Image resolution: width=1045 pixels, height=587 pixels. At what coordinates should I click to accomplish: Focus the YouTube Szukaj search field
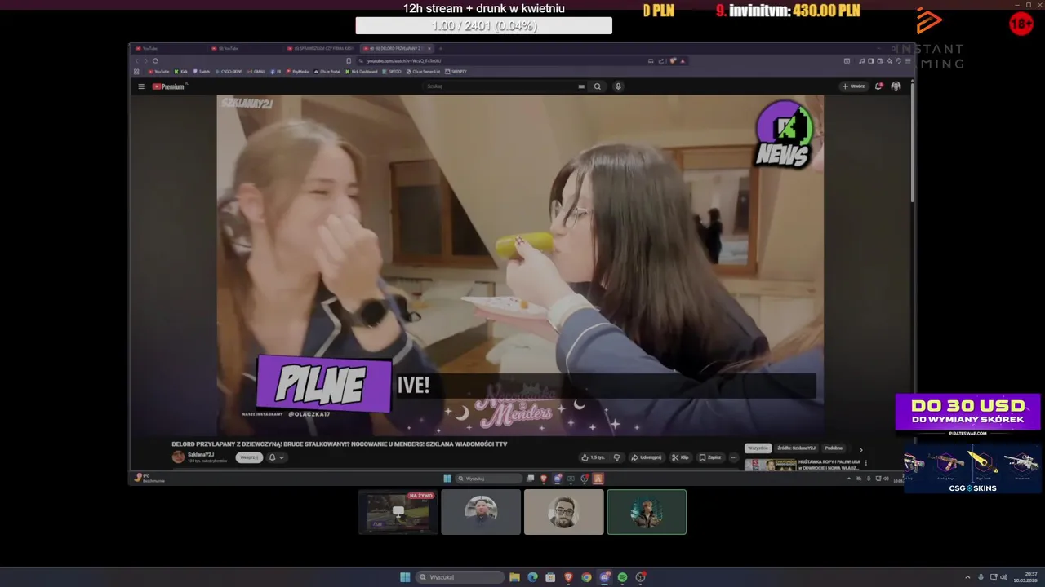pyautogui.click(x=498, y=86)
